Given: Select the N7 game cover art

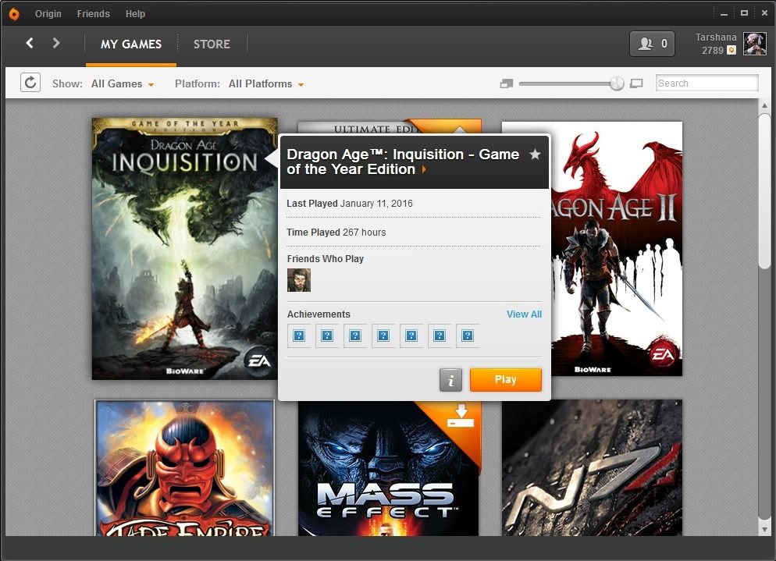Looking at the screenshot, I should point(592,468).
